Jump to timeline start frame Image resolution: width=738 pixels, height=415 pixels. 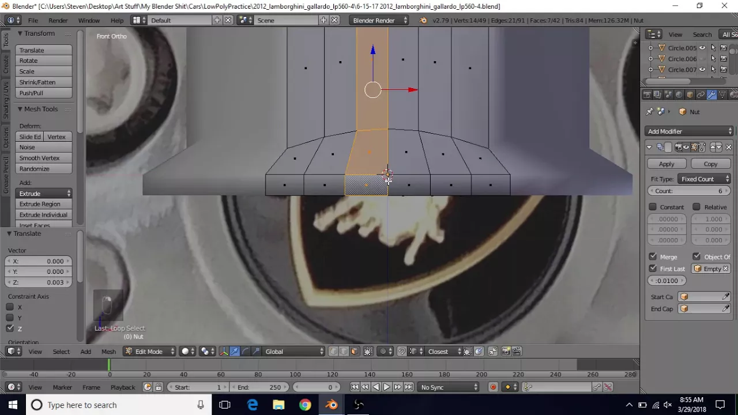355,387
